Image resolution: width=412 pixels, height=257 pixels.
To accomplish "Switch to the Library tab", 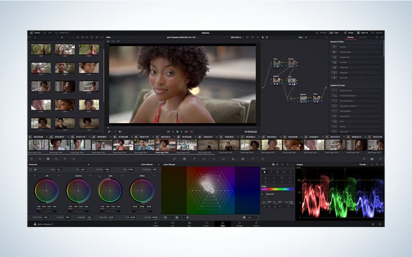I will coord(350,37).
